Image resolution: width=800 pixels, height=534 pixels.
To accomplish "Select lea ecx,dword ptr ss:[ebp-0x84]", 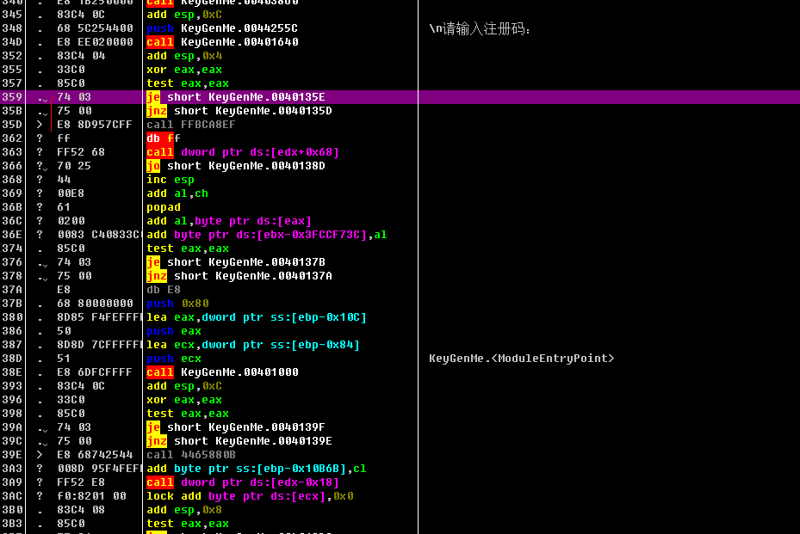I will (253, 345).
